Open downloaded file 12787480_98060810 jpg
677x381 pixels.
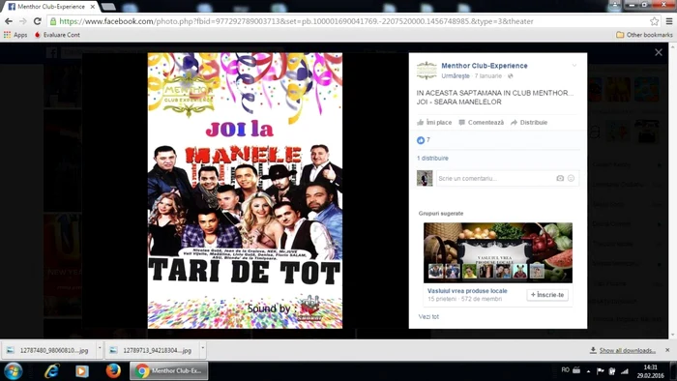pos(48,350)
